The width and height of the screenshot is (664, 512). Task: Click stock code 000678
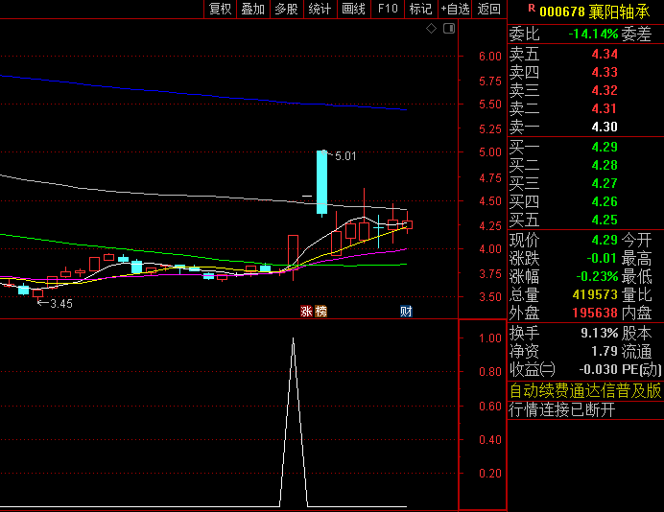pos(562,12)
